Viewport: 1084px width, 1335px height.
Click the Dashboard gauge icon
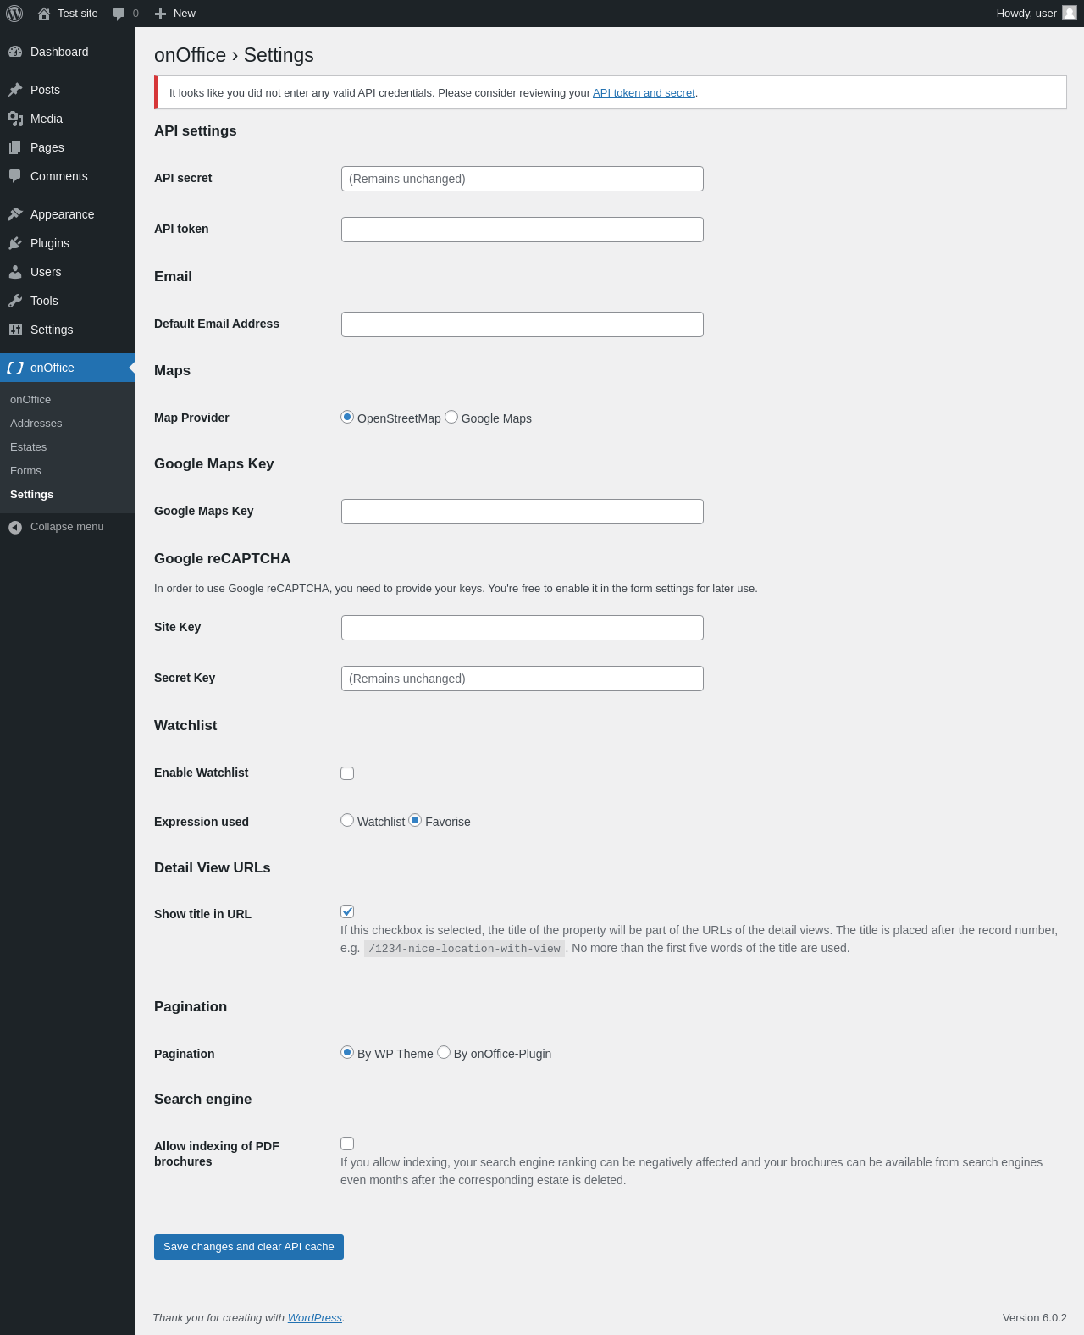pos(15,52)
